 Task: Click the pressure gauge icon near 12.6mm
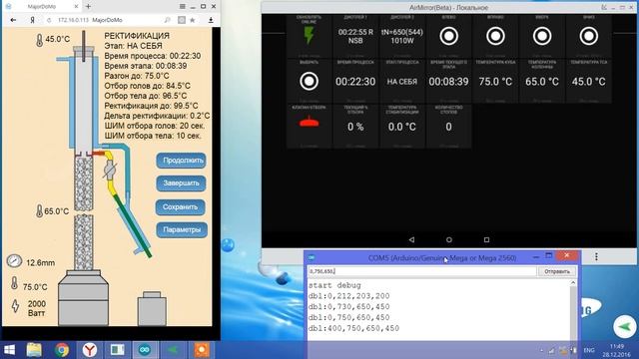click(x=14, y=261)
